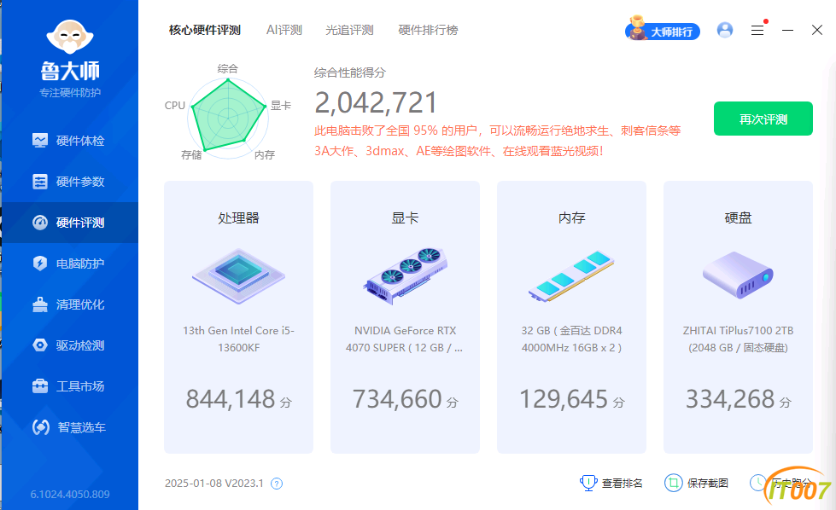This screenshot has width=836, height=510.
Task: Open the hamburger main menu
Action: coord(757,31)
